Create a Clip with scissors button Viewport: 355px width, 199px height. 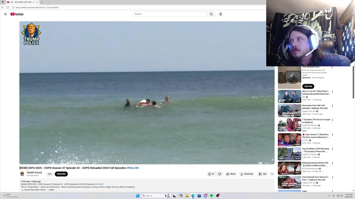[x=262, y=174]
